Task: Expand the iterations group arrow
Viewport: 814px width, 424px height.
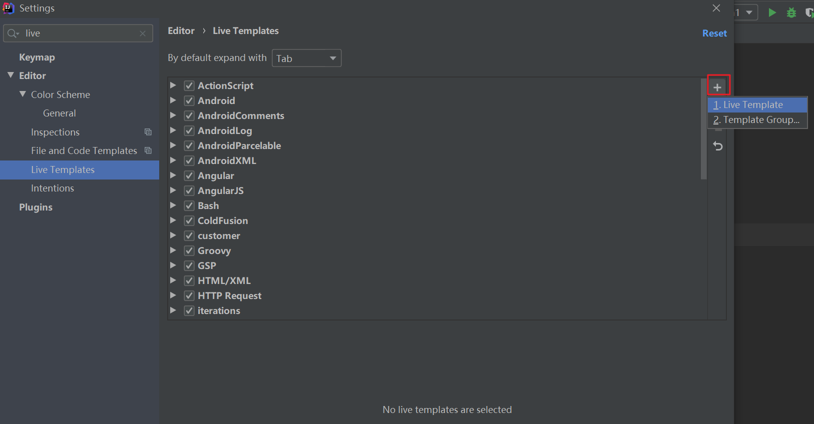Action: (x=173, y=310)
